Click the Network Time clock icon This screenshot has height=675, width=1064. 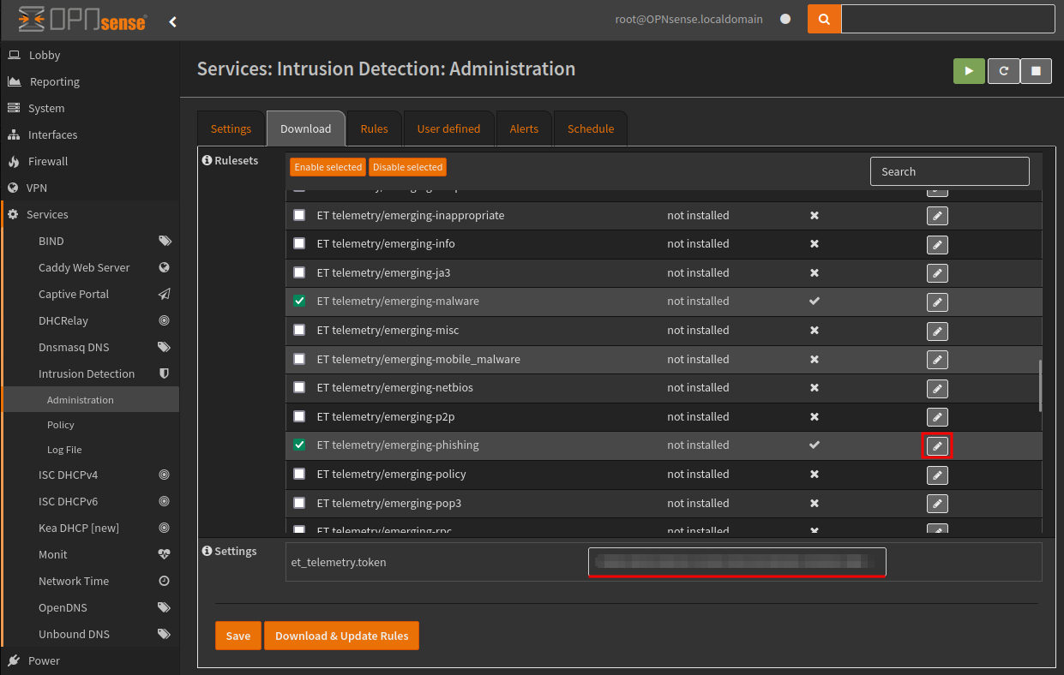(x=165, y=581)
